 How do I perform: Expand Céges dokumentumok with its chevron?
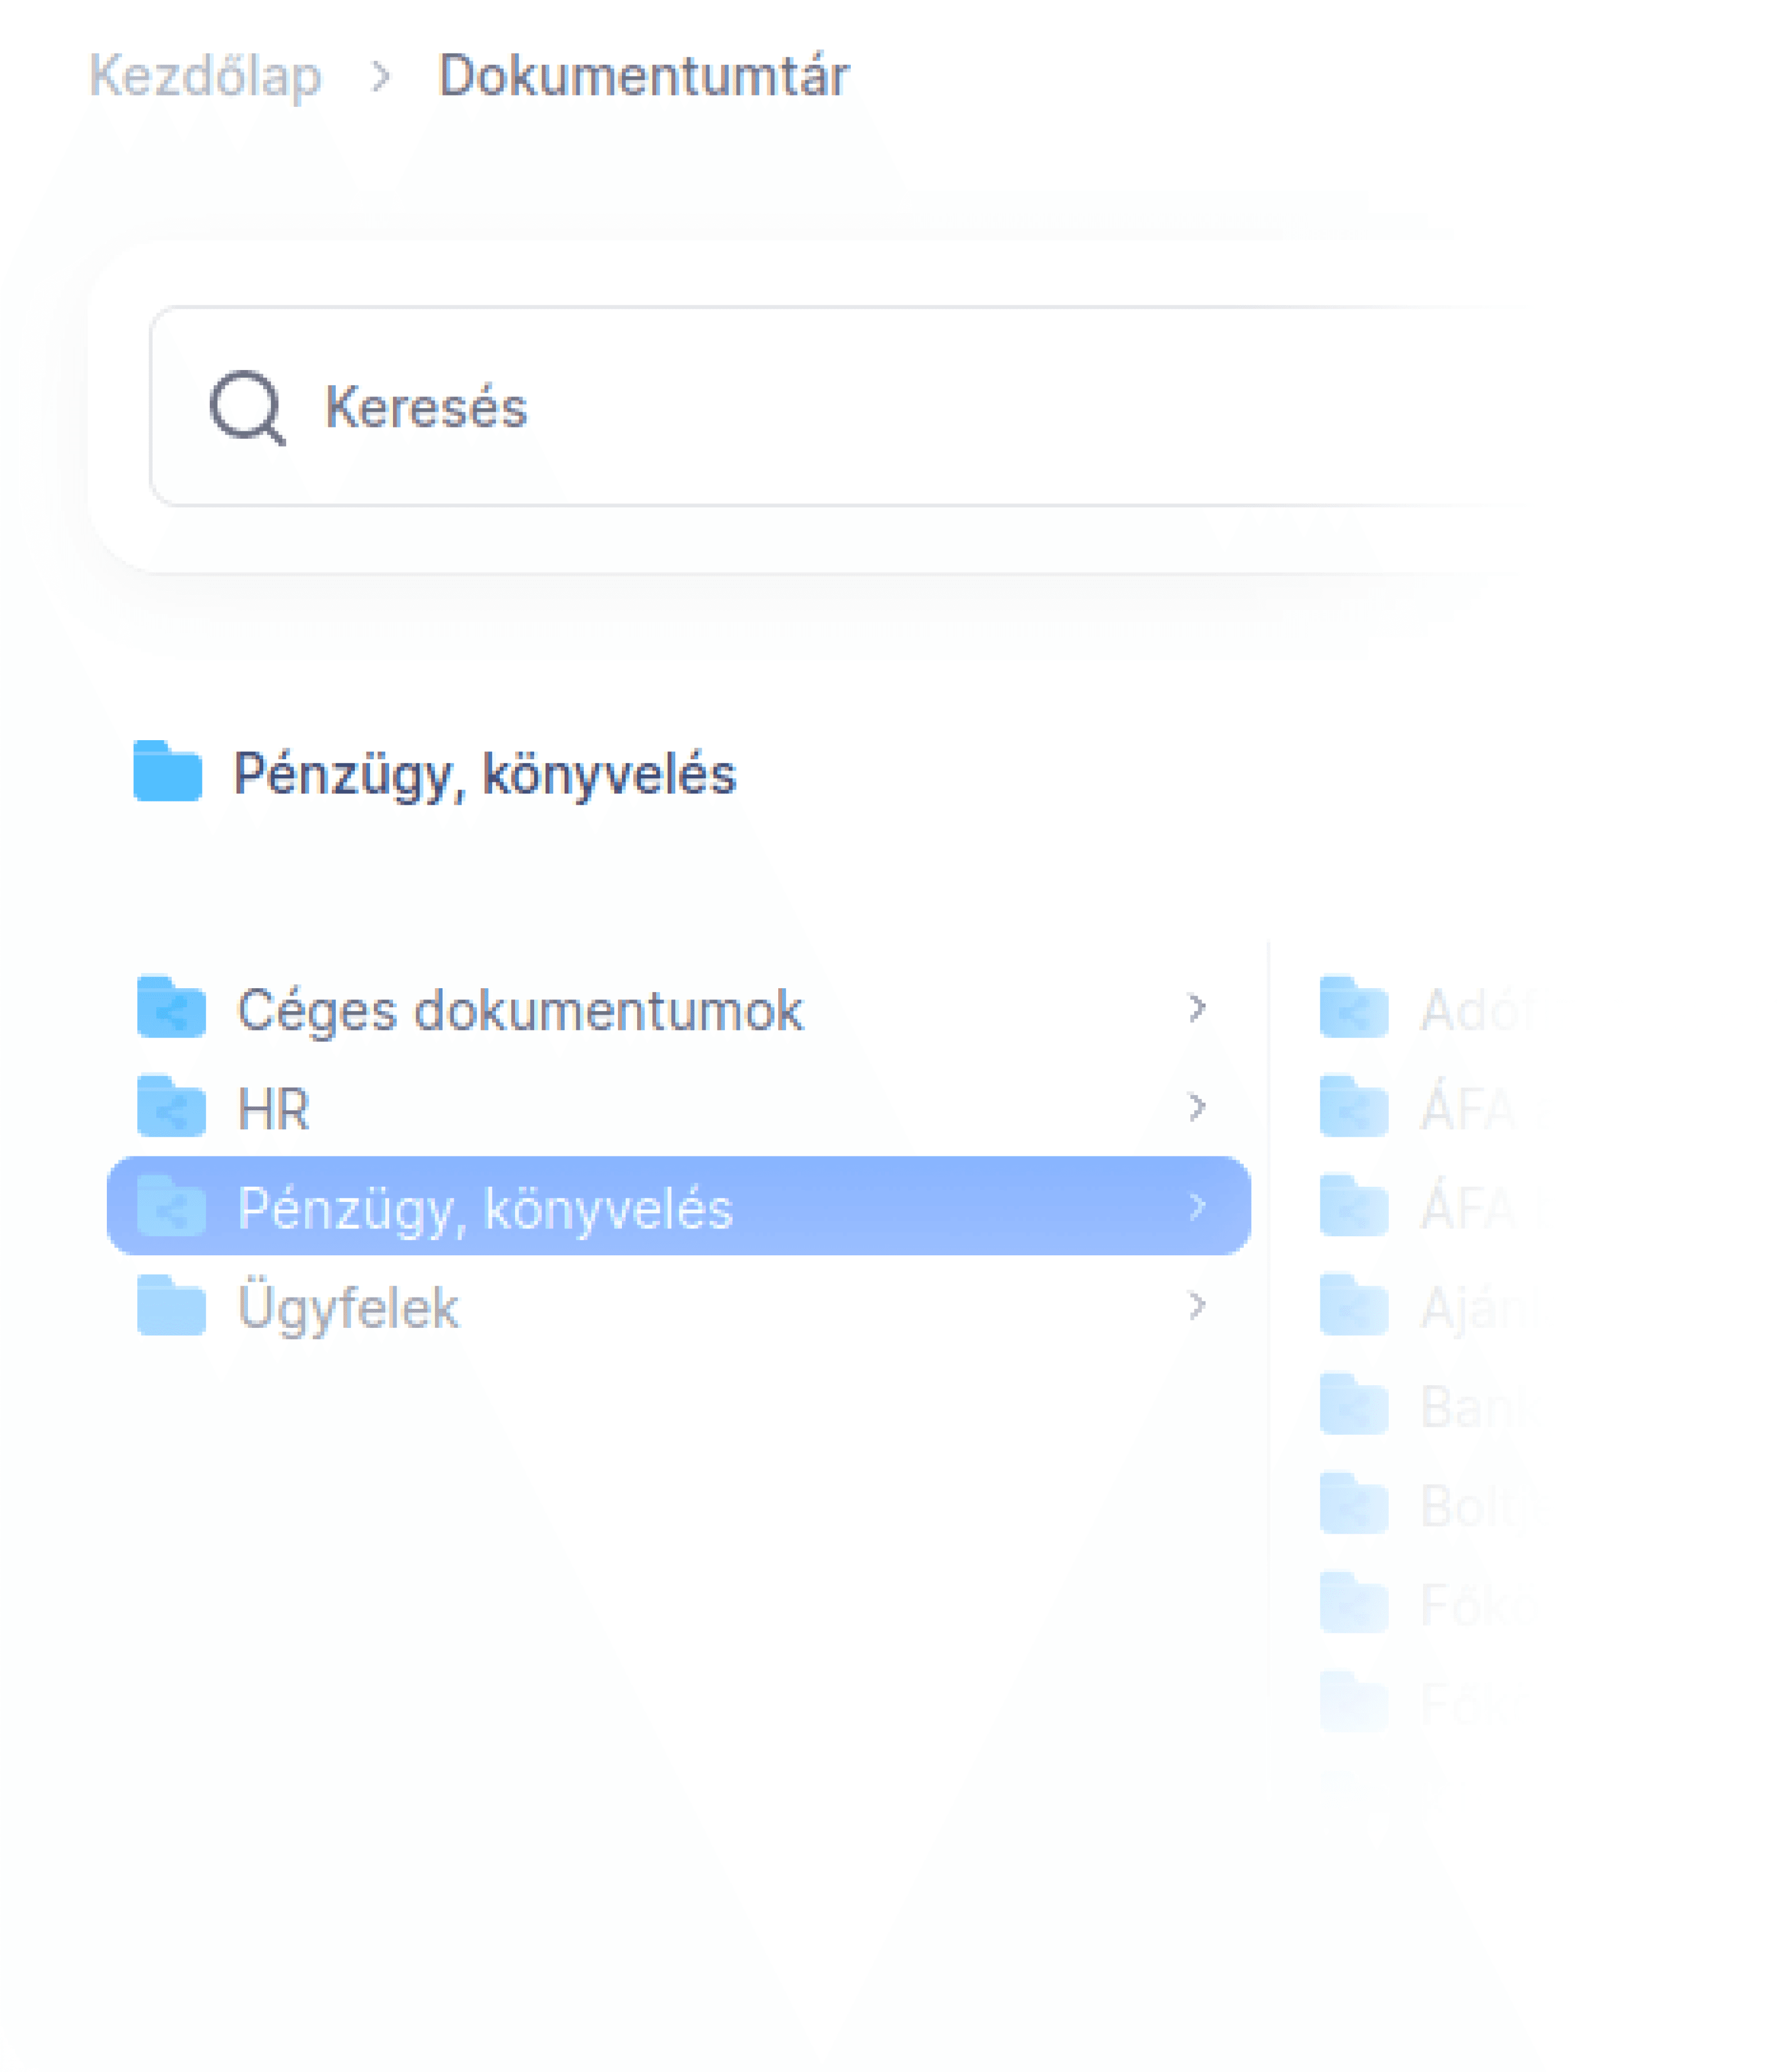coord(1196,1007)
